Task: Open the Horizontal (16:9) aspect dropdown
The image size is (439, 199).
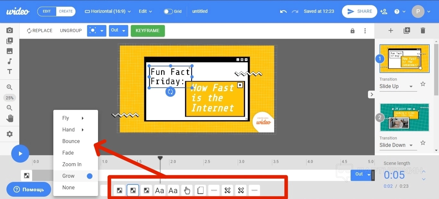Action: [x=108, y=11]
